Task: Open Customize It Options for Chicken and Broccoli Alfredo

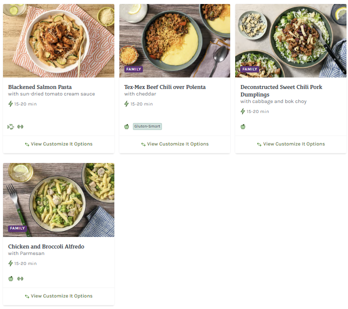Action: [59, 296]
